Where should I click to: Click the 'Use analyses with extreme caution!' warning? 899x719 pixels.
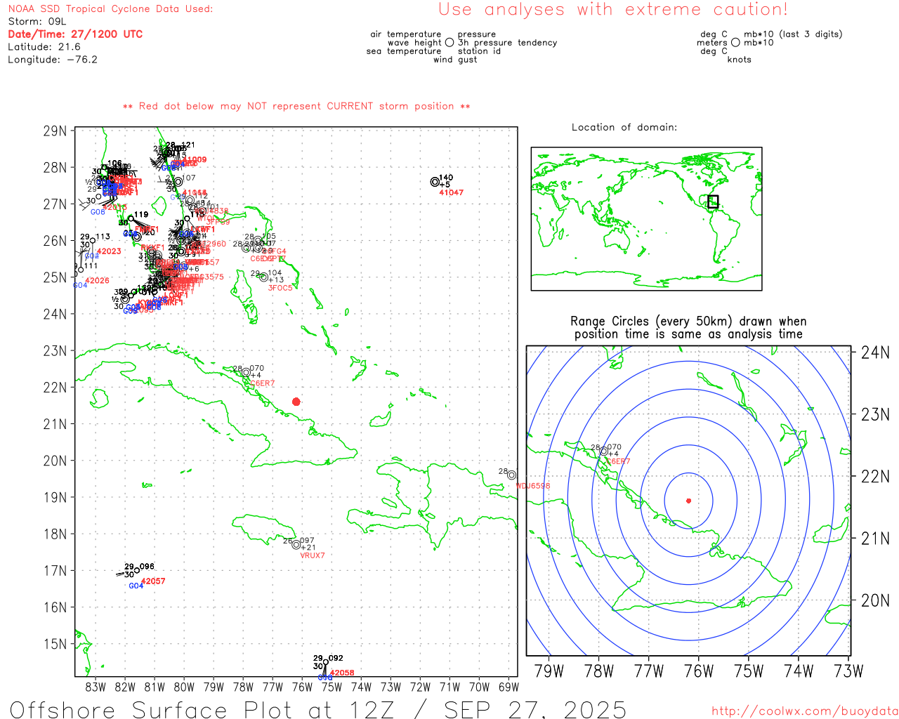tap(613, 10)
